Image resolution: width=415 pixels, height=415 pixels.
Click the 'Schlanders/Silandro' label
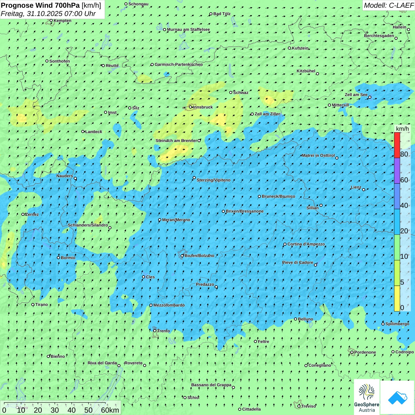pos(88,225)
